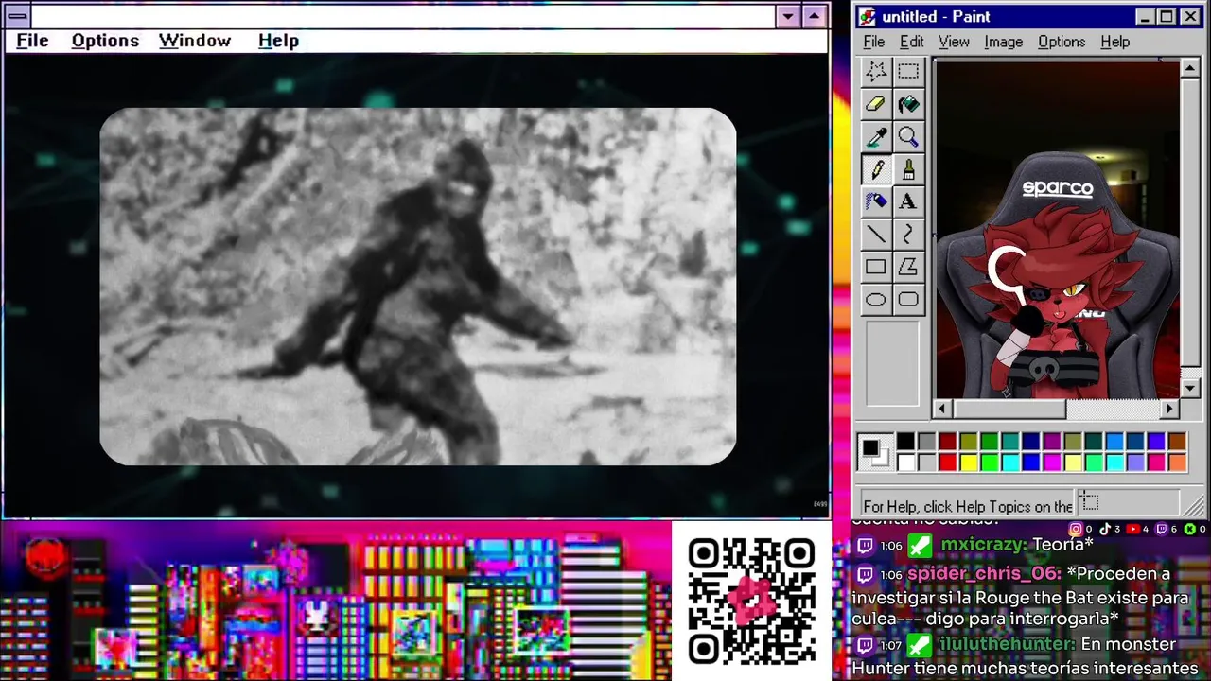Choose the bright red palette swatch
The height and width of the screenshot is (681, 1211).
tap(947, 463)
